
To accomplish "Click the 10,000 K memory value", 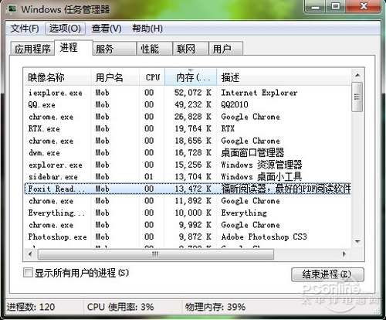I will click(193, 213).
